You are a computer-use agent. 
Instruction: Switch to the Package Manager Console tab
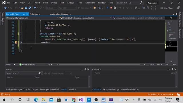[18, 90]
